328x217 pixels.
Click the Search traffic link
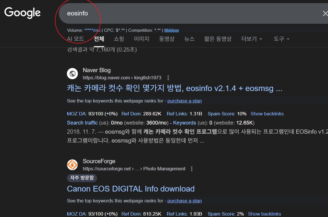click(82, 123)
